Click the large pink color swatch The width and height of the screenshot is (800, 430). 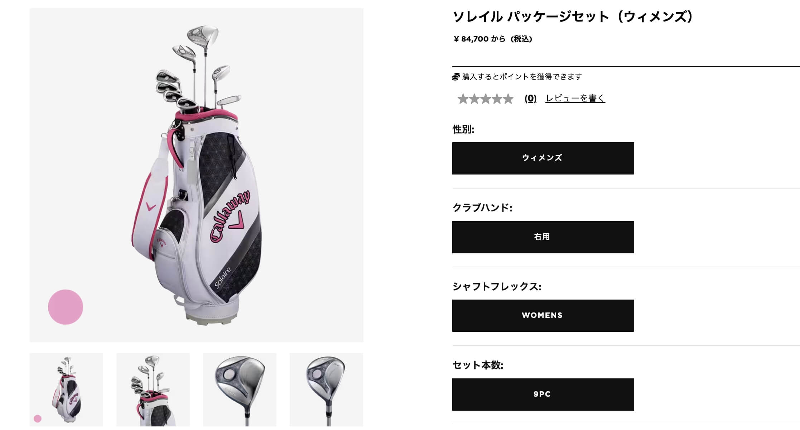coord(66,307)
